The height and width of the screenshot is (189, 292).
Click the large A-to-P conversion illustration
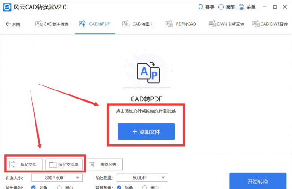tap(148, 72)
